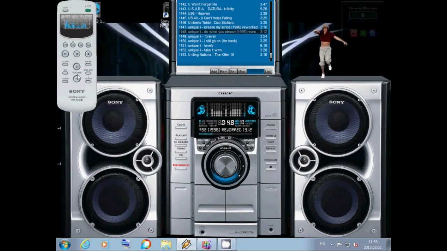Viewport: 447px width, 251px height.
Task: Click the remote's volume minus button
Action: (77, 79)
